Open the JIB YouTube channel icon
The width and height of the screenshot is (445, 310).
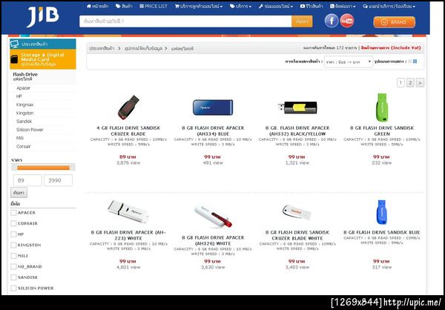[347, 21]
